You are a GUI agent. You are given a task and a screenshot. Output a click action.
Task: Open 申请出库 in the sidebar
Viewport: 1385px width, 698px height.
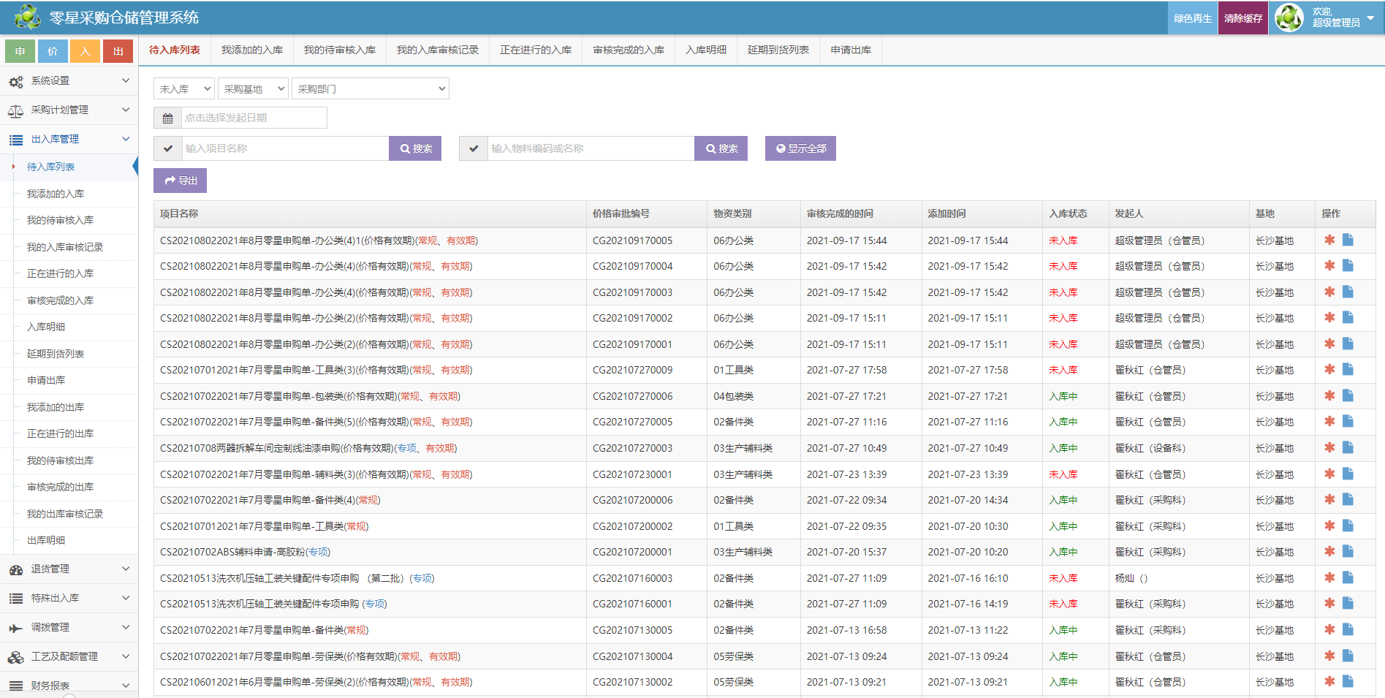(46, 380)
